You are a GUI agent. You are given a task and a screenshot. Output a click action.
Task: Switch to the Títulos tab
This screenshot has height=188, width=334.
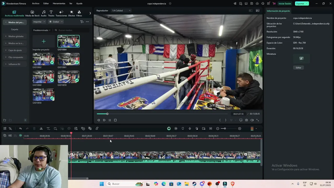coord(51,14)
